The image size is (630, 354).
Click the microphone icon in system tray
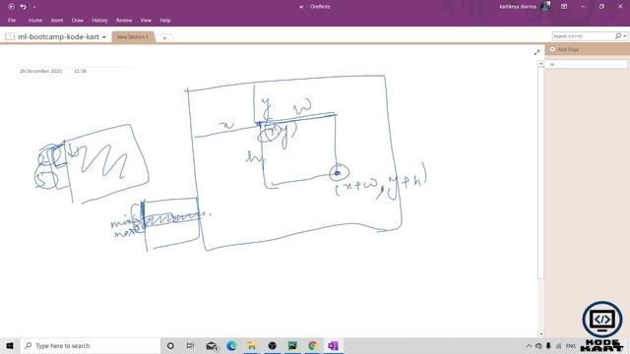tap(548, 346)
